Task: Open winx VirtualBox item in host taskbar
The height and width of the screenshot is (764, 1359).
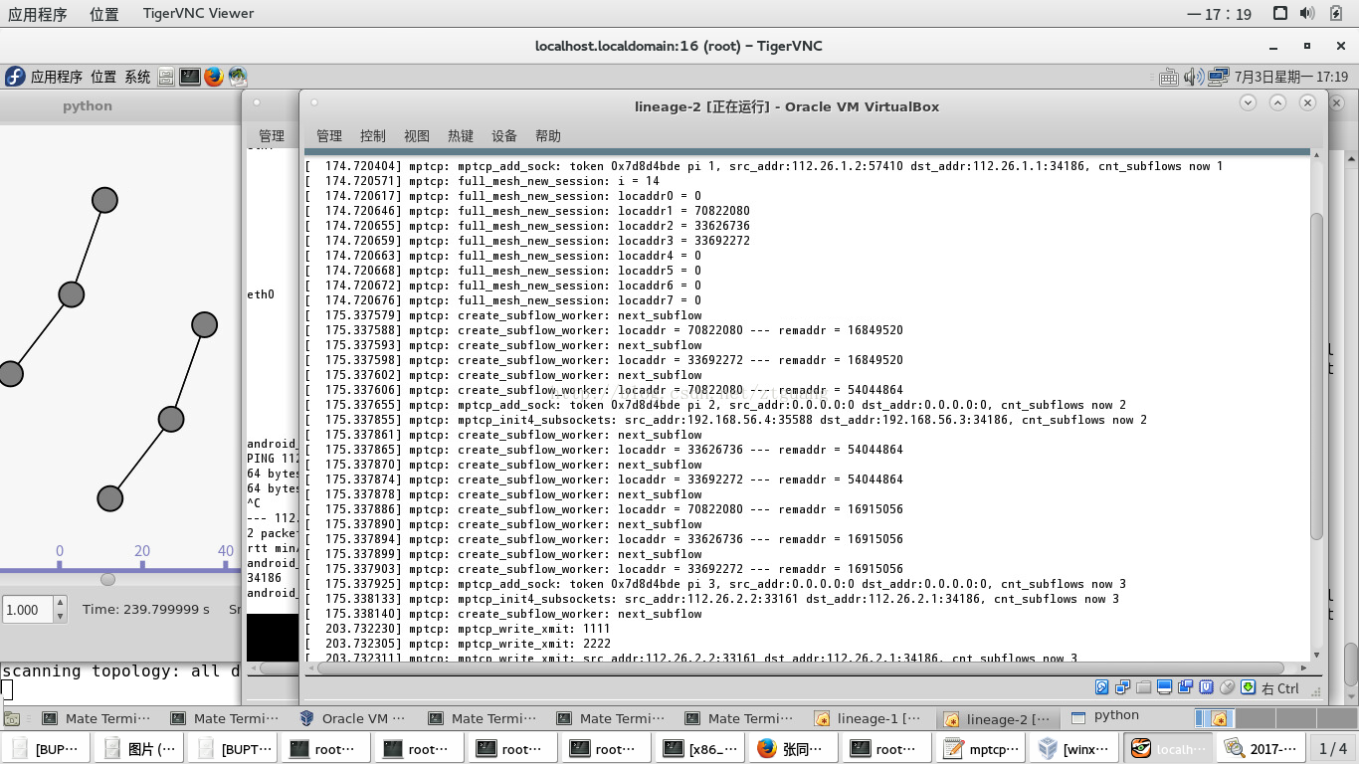Action: pyautogui.click(x=1076, y=749)
